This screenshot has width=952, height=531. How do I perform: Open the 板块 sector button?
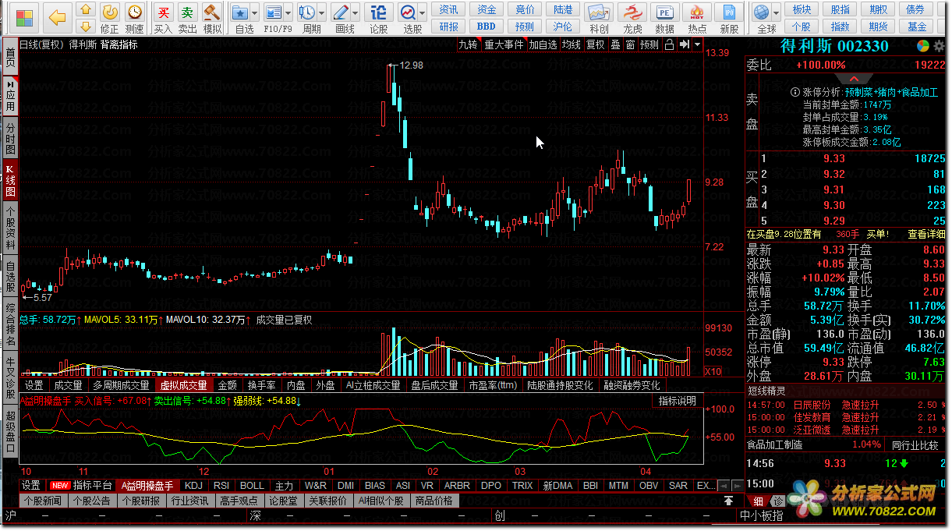click(x=802, y=9)
